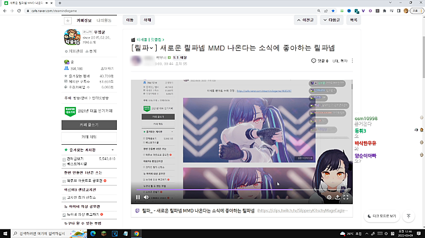Open 전체글보기 board
Image resolution: width=425 pixels, height=238 pixels.
click(75, 159)
